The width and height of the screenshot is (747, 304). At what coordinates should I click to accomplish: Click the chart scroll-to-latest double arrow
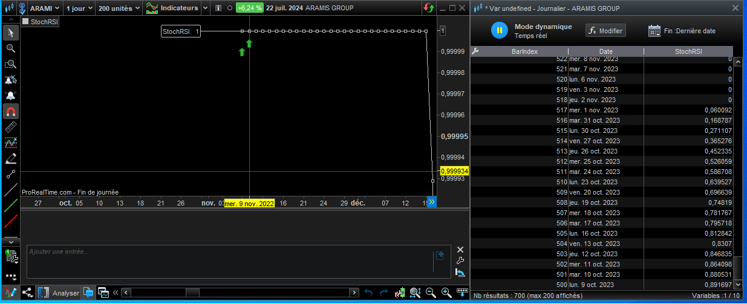pyautogui.click(x=432, y=202)
